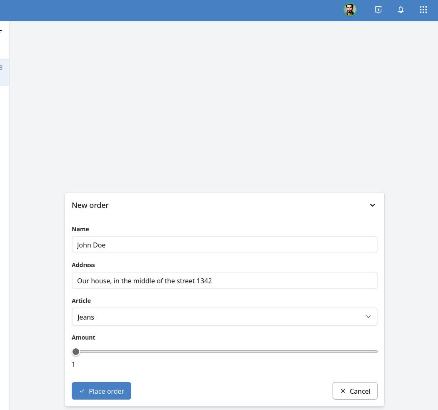Expand the Article dropdown arrow
The height and width of the screenshot is (410, 438).
(x=368, y=317)
